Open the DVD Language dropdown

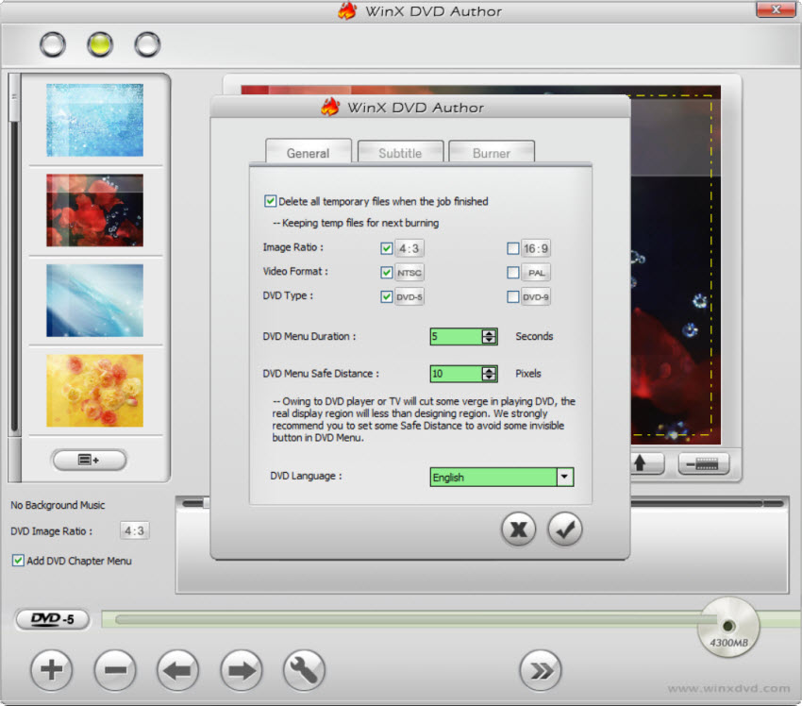point(563,477)
